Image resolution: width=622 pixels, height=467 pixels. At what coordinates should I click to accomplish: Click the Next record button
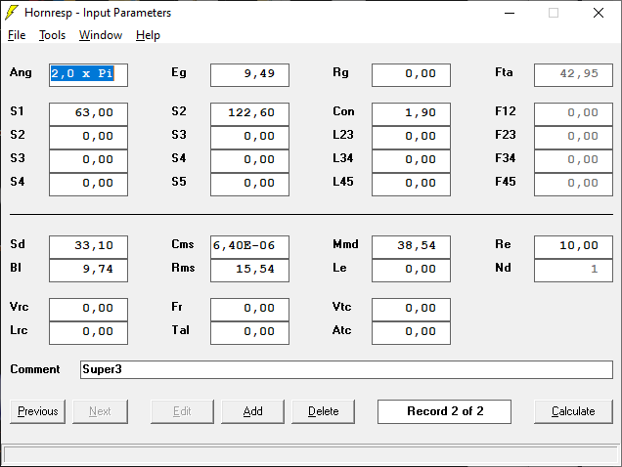[100, 411]
